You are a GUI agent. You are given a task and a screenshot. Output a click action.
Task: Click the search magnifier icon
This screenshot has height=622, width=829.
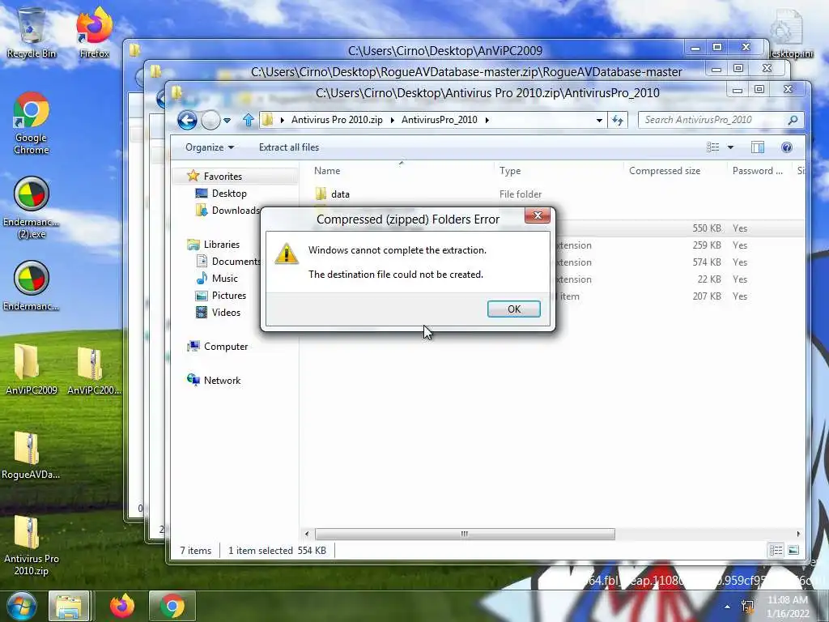(x=793, y=120)
